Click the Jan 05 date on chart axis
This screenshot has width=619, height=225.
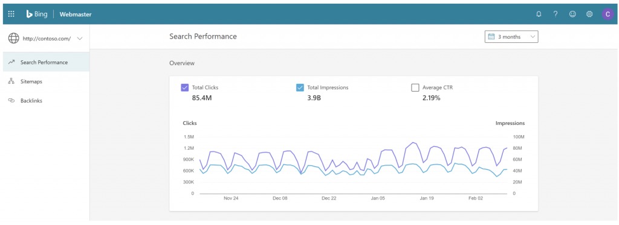click(378, 198)
